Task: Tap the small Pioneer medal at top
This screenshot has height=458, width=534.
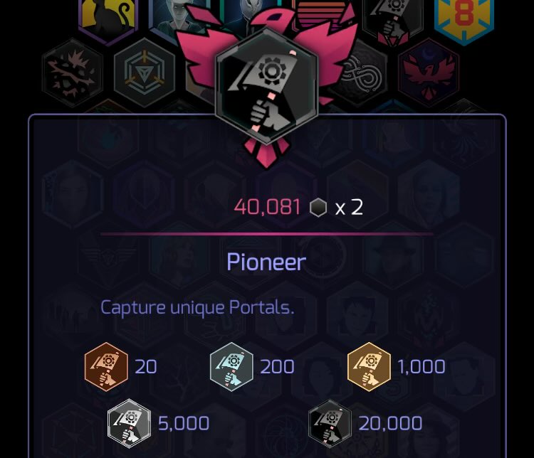Action: pyautogui.click(x=393, y=19)
